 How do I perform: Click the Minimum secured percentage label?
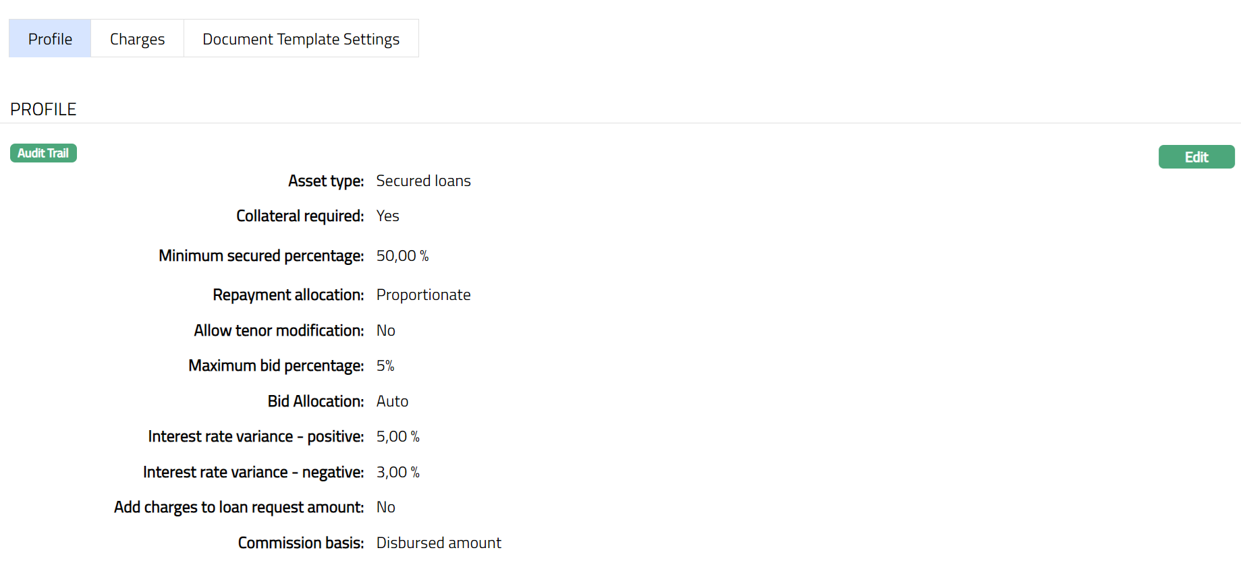point(261,256)
